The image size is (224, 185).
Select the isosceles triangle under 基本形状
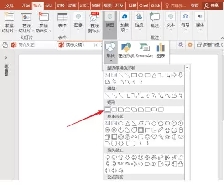click(128, 123)
